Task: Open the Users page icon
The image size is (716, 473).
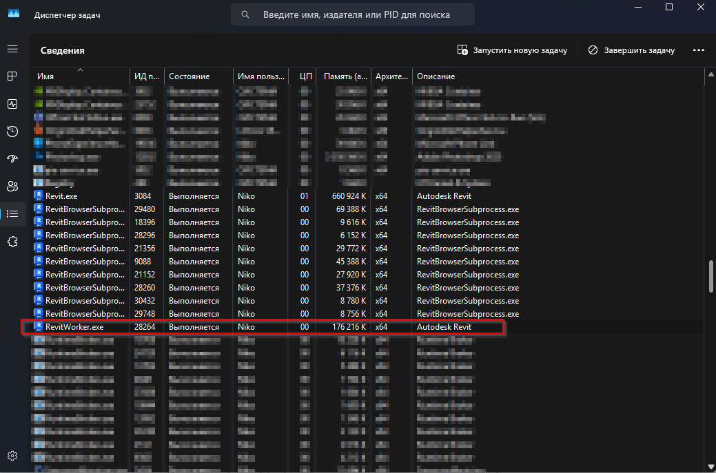Action: (x=12, y=186)
